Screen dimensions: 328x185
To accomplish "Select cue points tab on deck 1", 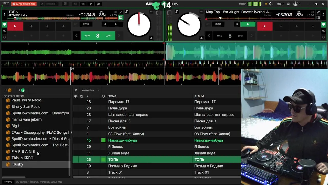I will pyautogui.click(x=4, y=25).
